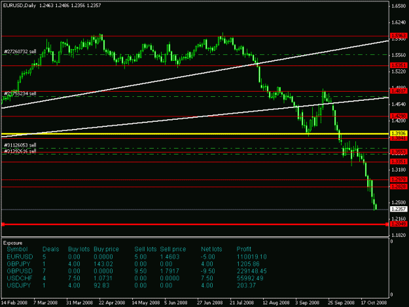This screenshot has height=307, width=409.
Task: Click the white 1.2357 current price tag
Action: pos(399,209)
